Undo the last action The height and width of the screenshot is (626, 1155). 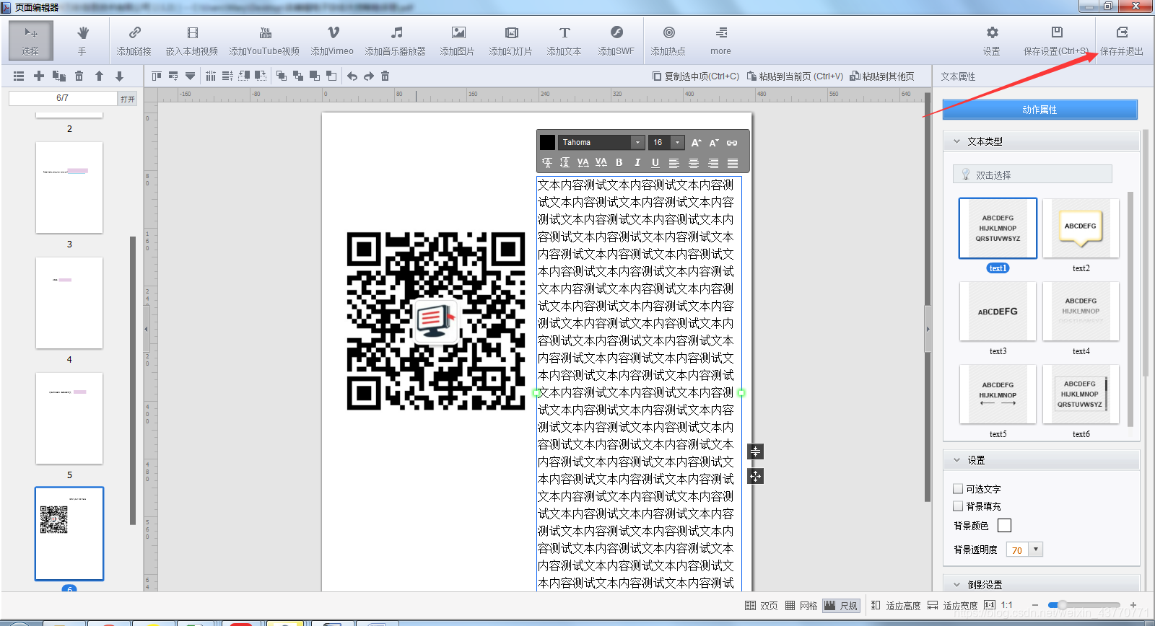click(352, 76)
